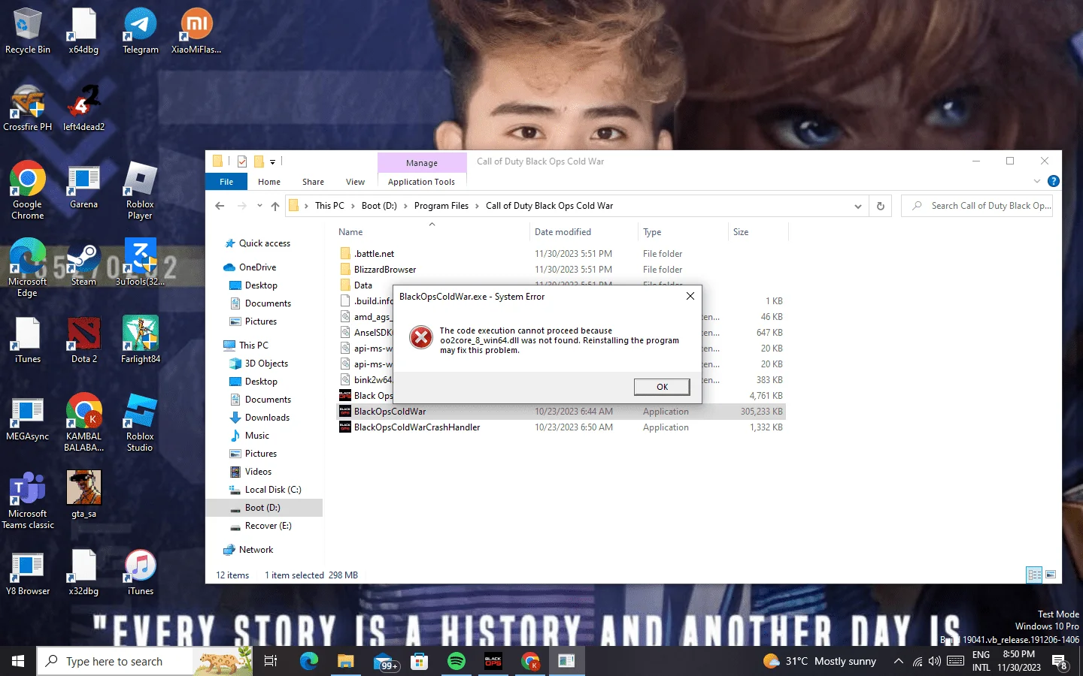Go back using the Explorer back arrow

(x=220, y=206)
